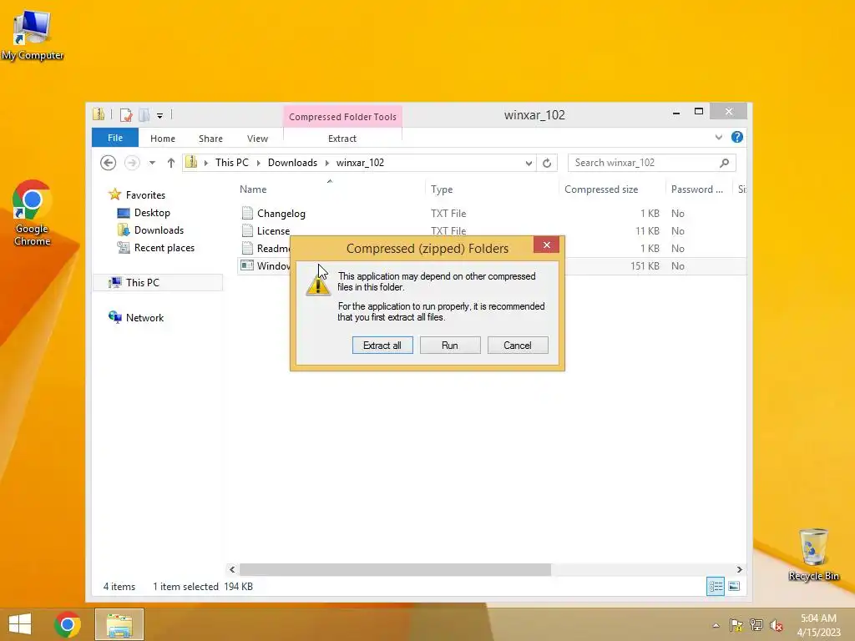Open the Share ribbon tab
The image size is (855, 641).
click(x=210, y=139)
